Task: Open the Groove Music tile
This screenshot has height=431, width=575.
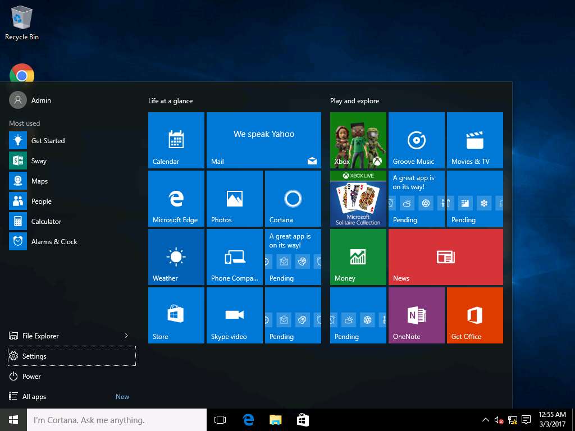Action: (x=416, y=140)
